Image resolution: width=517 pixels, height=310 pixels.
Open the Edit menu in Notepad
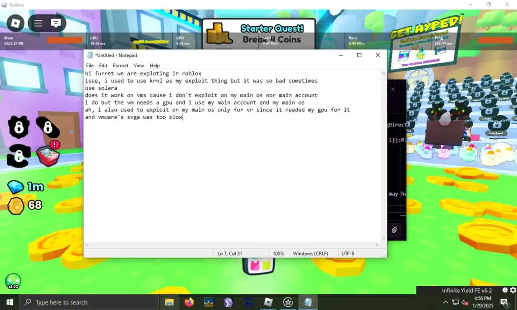click(x=103, y=65)
